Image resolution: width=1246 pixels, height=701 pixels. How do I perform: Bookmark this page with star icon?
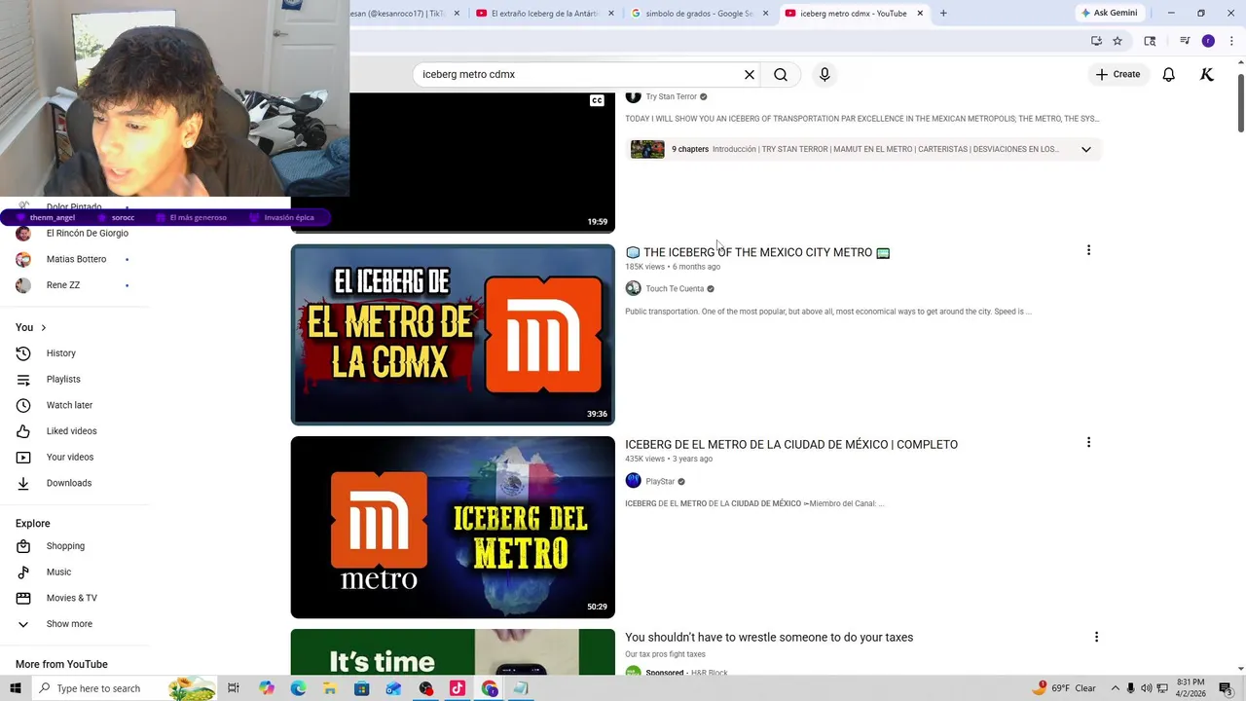1118,41
